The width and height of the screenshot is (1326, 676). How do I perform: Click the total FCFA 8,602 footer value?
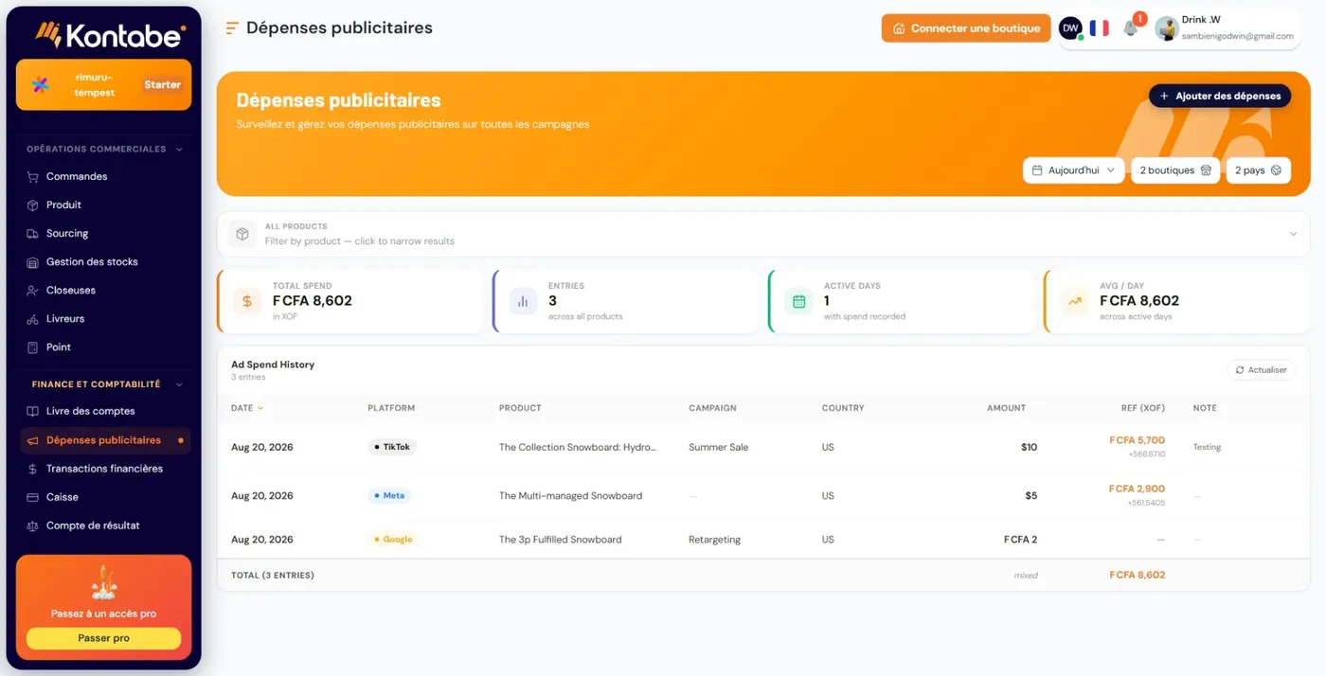point(1138,575)
